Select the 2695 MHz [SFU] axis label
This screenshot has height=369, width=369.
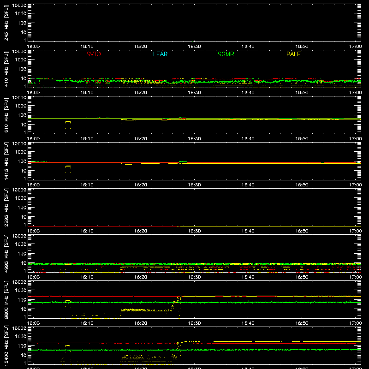[6, 207]
